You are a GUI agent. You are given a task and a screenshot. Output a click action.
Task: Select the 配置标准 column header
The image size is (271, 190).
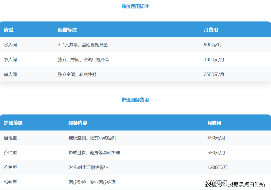click(67, 30)
